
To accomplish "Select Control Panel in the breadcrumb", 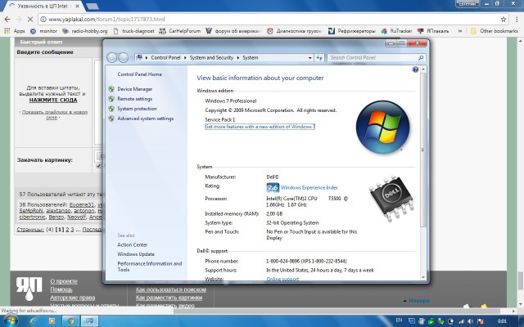I will tap(165, 58).
